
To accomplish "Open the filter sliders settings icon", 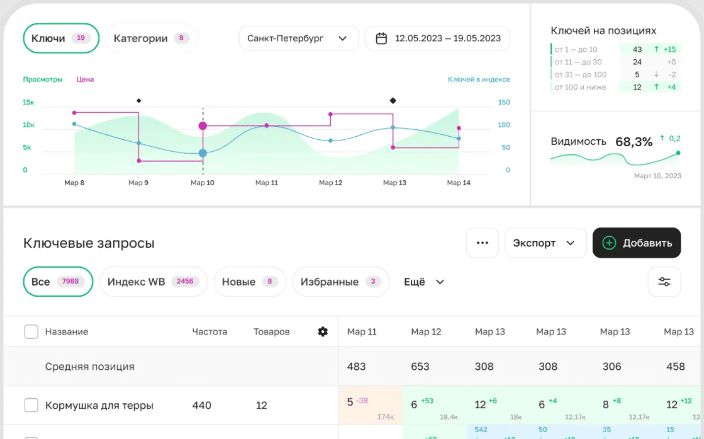I will [664, 282].
